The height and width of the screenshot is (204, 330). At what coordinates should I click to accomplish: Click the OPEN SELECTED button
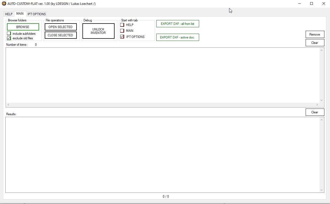pos(60,27)
